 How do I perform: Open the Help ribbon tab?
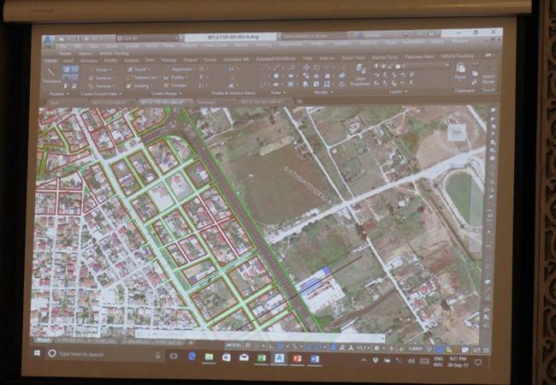pyautogui.click(x=307, y=58)
